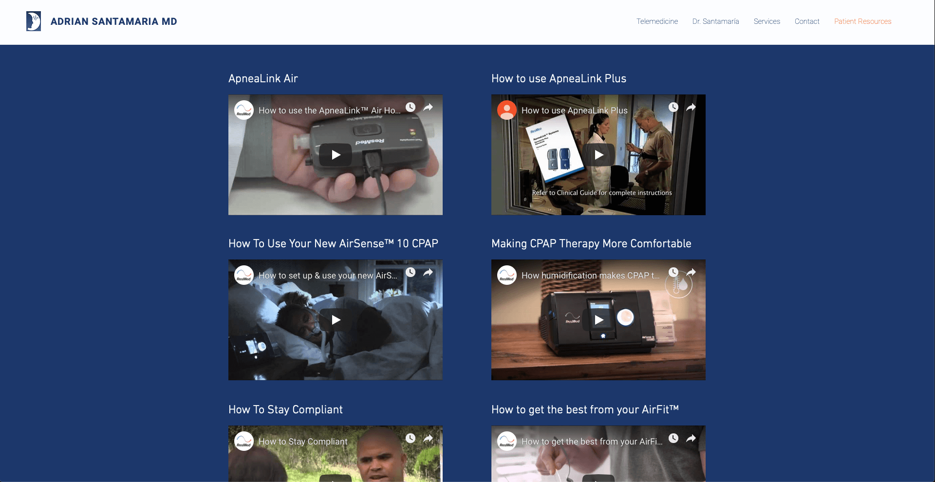The width and height of the screenshot is (935, 482).
Task: Open the Dr. Santamaría menu item
Action: pyautogui.click(x=715, y=21)
